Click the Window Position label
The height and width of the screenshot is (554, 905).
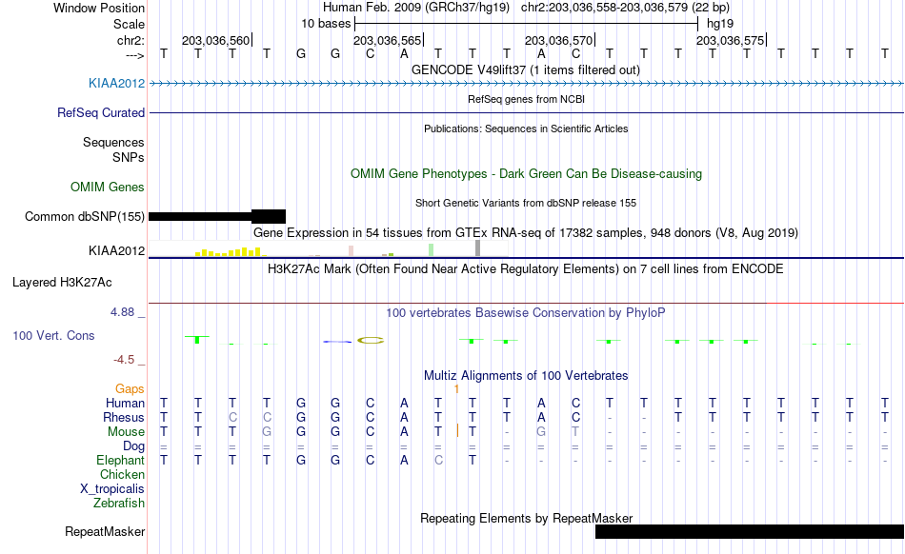(99, 8)
